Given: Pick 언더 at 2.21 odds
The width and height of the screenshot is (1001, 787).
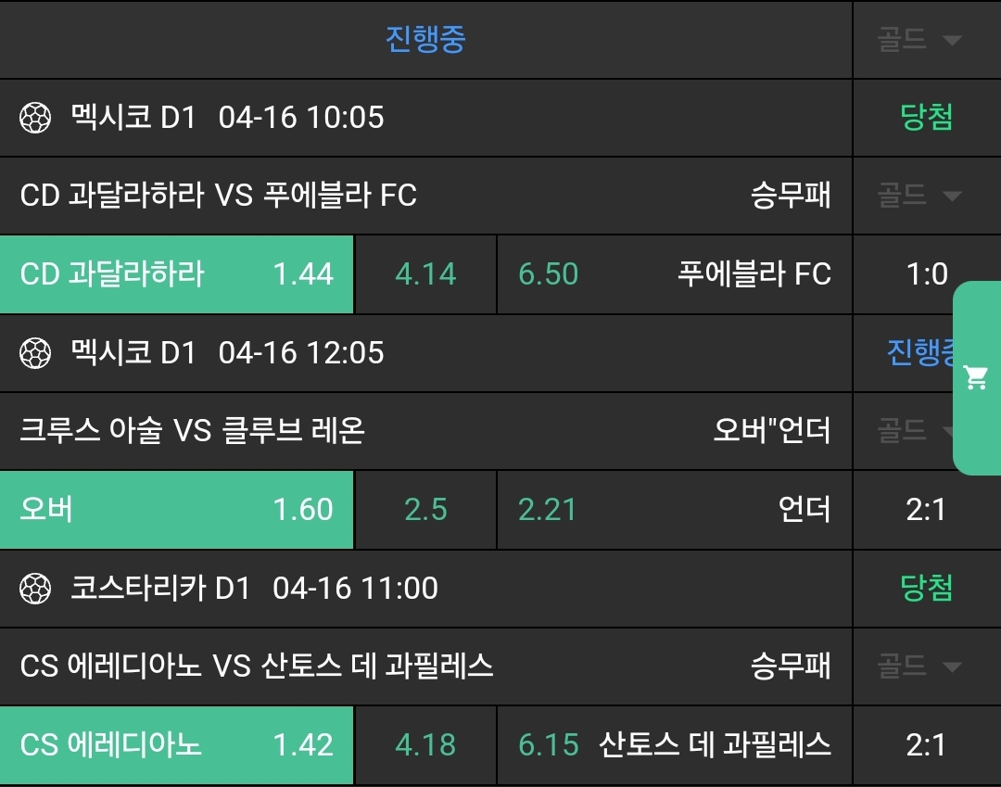Looking at the screenshot, I should point(674,510).
